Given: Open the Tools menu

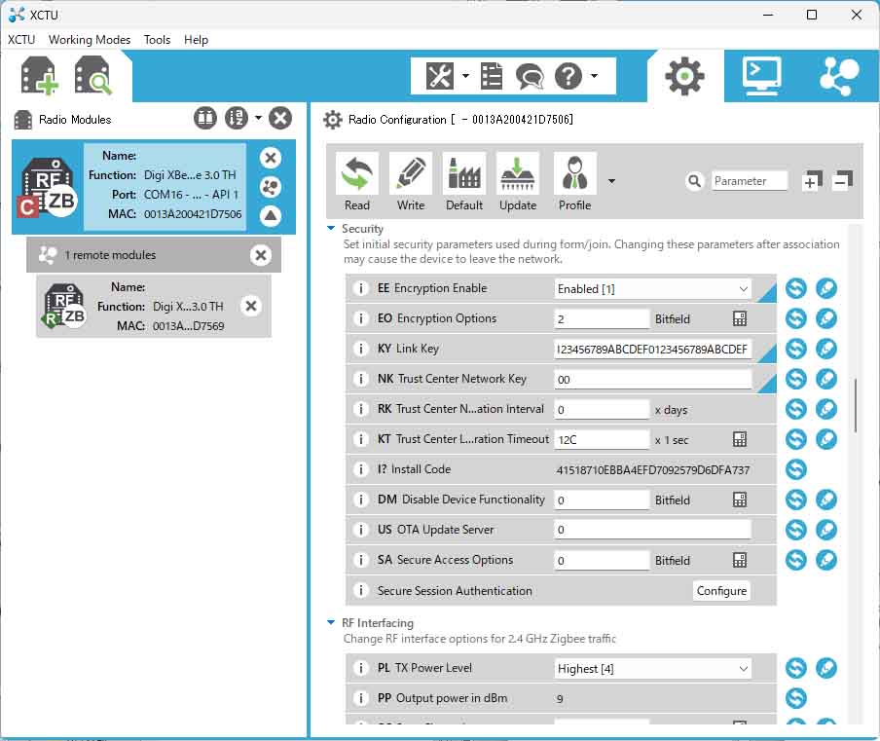Looking at the screenshot, I should click(x=157, y=40).
